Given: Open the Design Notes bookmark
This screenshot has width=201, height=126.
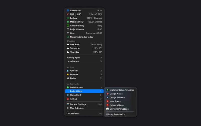Looking at the screenshot, I should coord(120,94).
